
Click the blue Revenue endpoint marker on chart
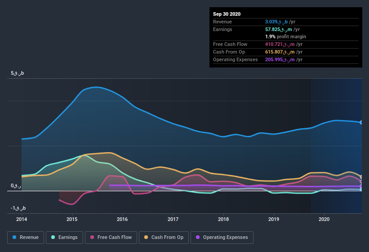point(361,122)
